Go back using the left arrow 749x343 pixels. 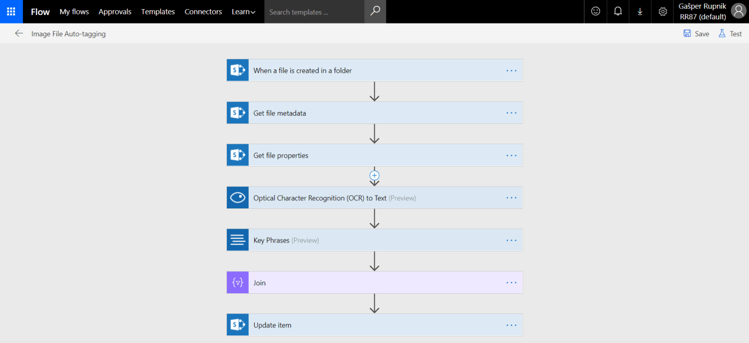click(x=19, y=34)
